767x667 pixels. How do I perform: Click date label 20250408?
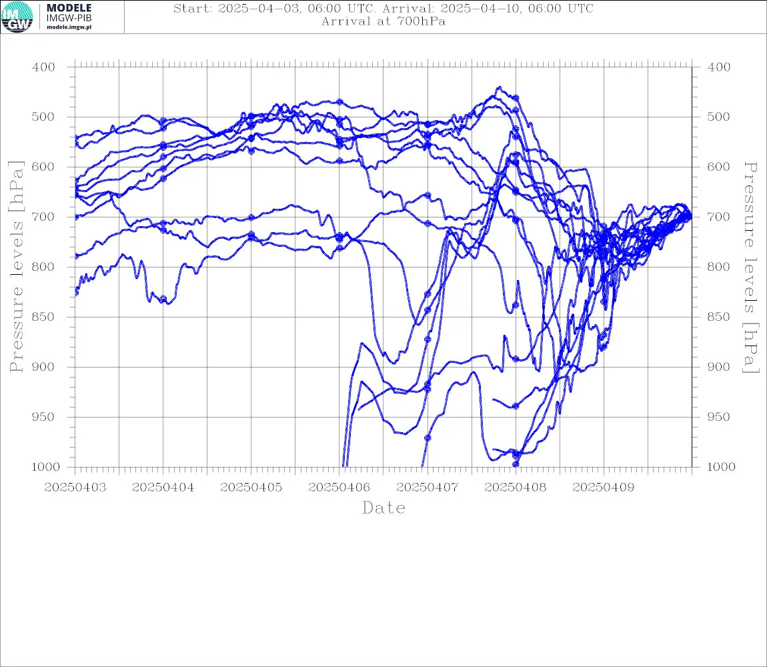tap(515, 488)
